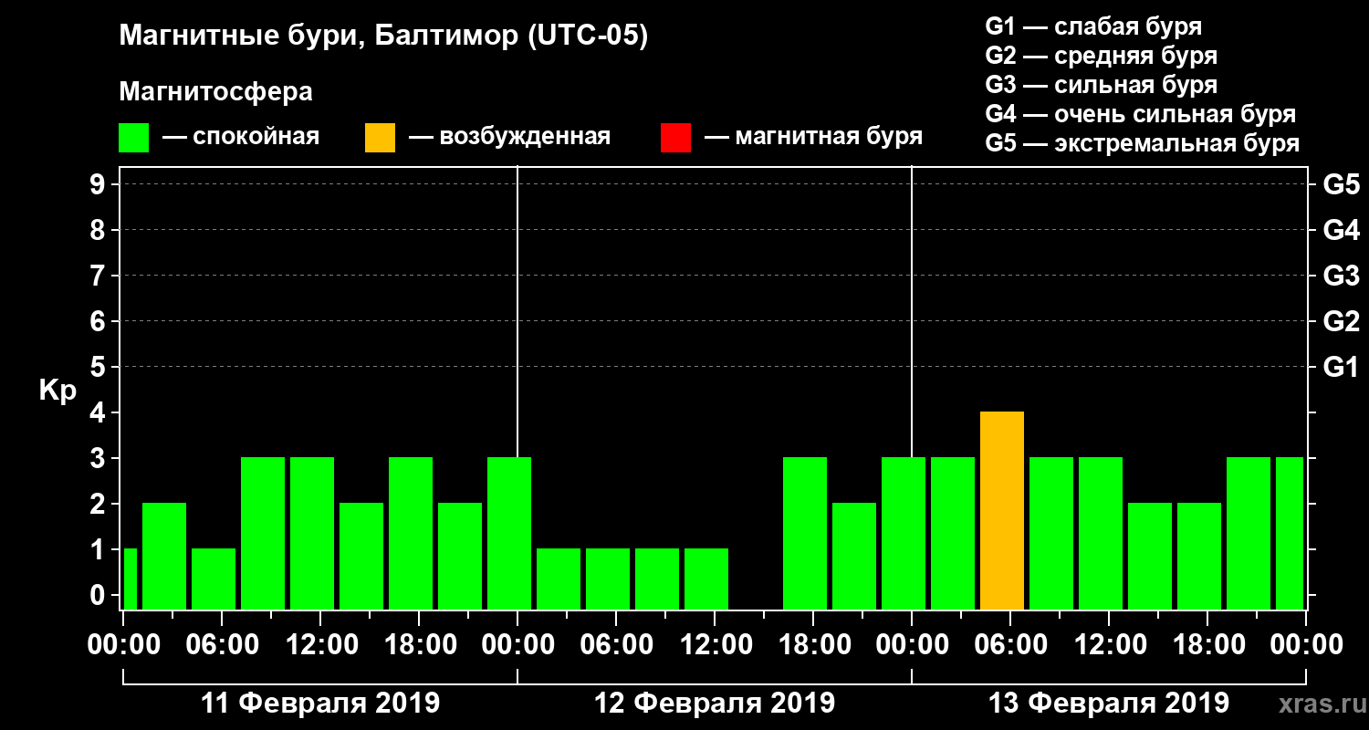This screenshot has height=730, width=1369.
Task: Click the 18:00 tick label under 12 February
Action: [813, 644]
